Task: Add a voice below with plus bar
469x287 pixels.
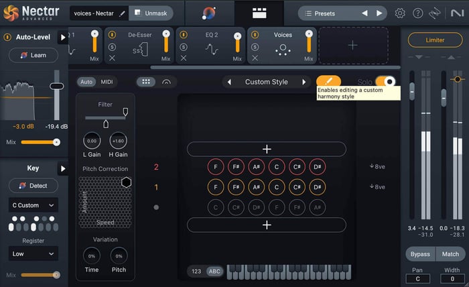Action: 267,225
